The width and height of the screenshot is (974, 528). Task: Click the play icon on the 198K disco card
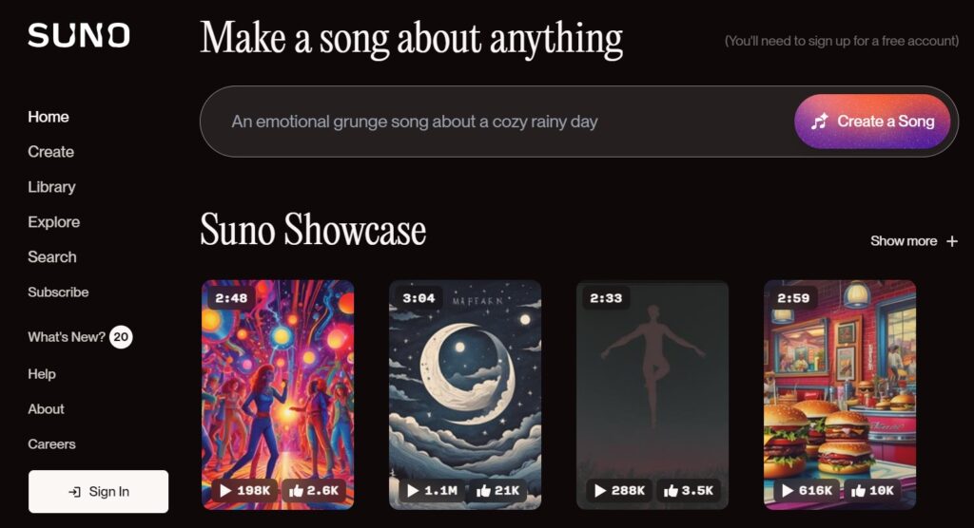click(225, 490)
